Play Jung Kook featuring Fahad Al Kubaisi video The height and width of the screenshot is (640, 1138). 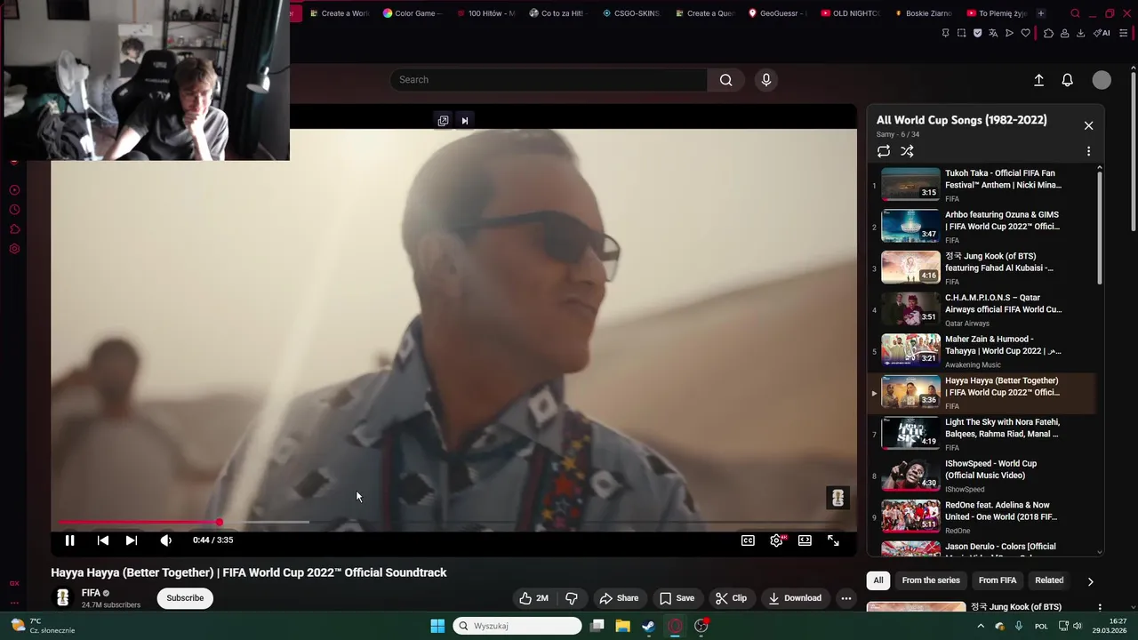point(982,268)
